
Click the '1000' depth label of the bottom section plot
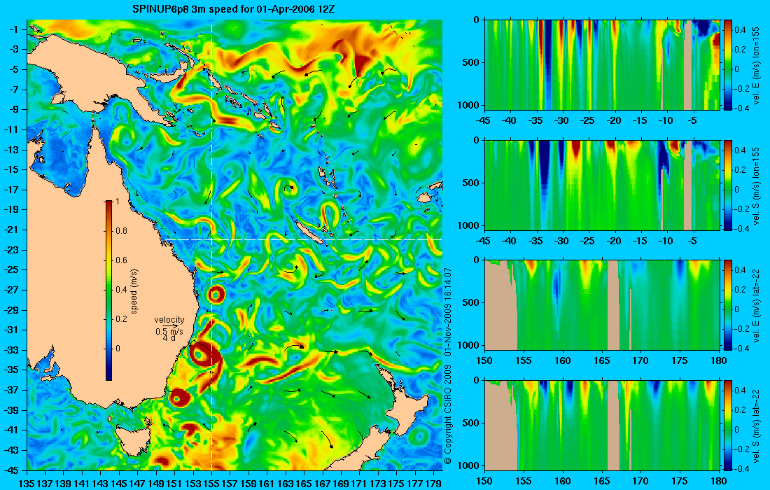point(470,465)
